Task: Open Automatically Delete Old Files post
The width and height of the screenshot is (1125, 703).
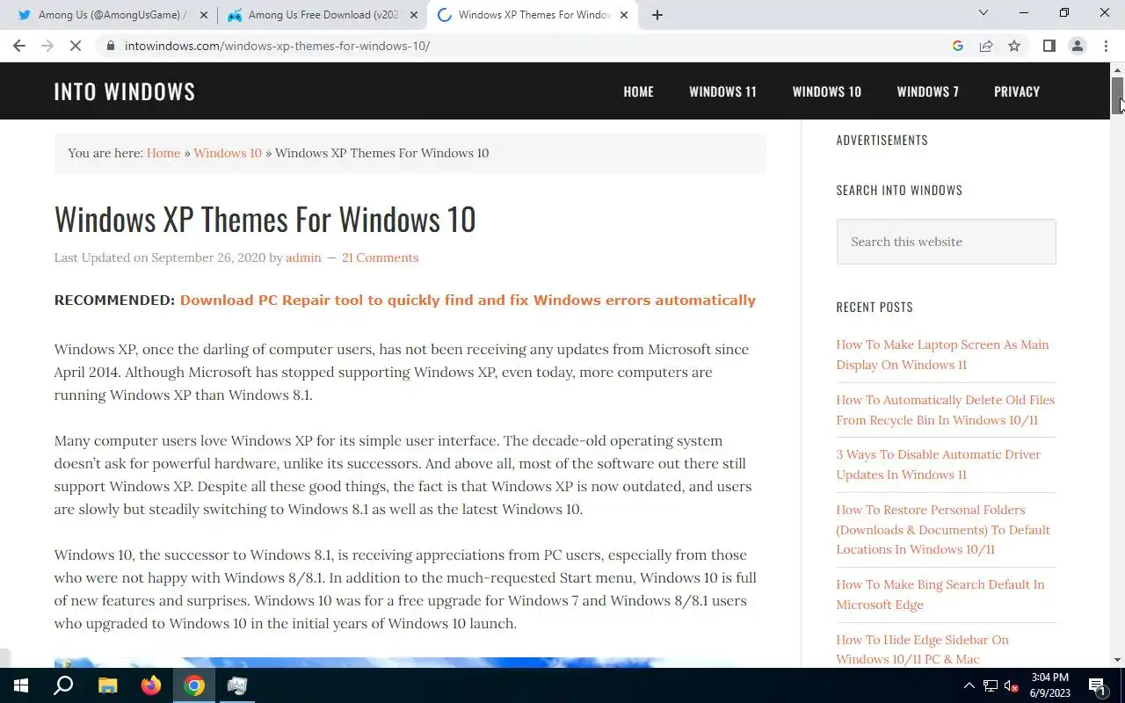Action: [x=945, y=409]
